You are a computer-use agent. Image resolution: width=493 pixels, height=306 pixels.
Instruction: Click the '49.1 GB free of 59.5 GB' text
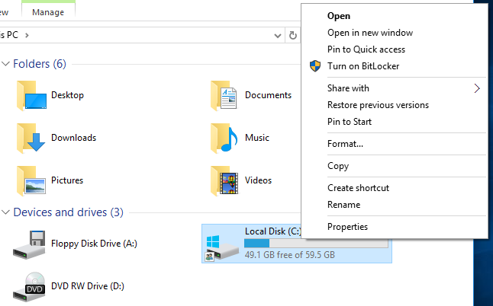click(x=289, y=255)
